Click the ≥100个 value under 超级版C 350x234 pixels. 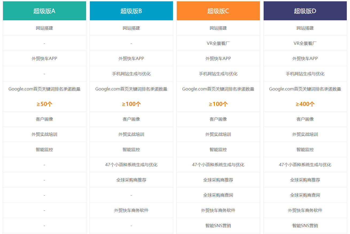coord(218,104)
